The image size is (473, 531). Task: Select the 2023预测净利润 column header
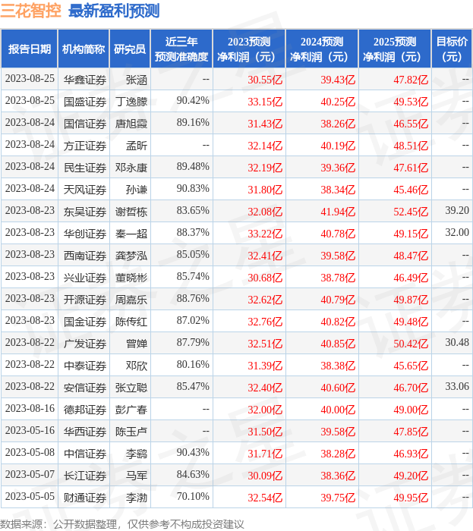click(x=249, y=49)
